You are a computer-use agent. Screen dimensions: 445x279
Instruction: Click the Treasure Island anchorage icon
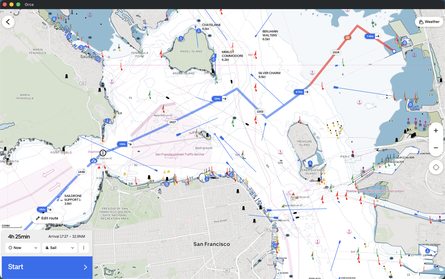click(x=310, y=163)
